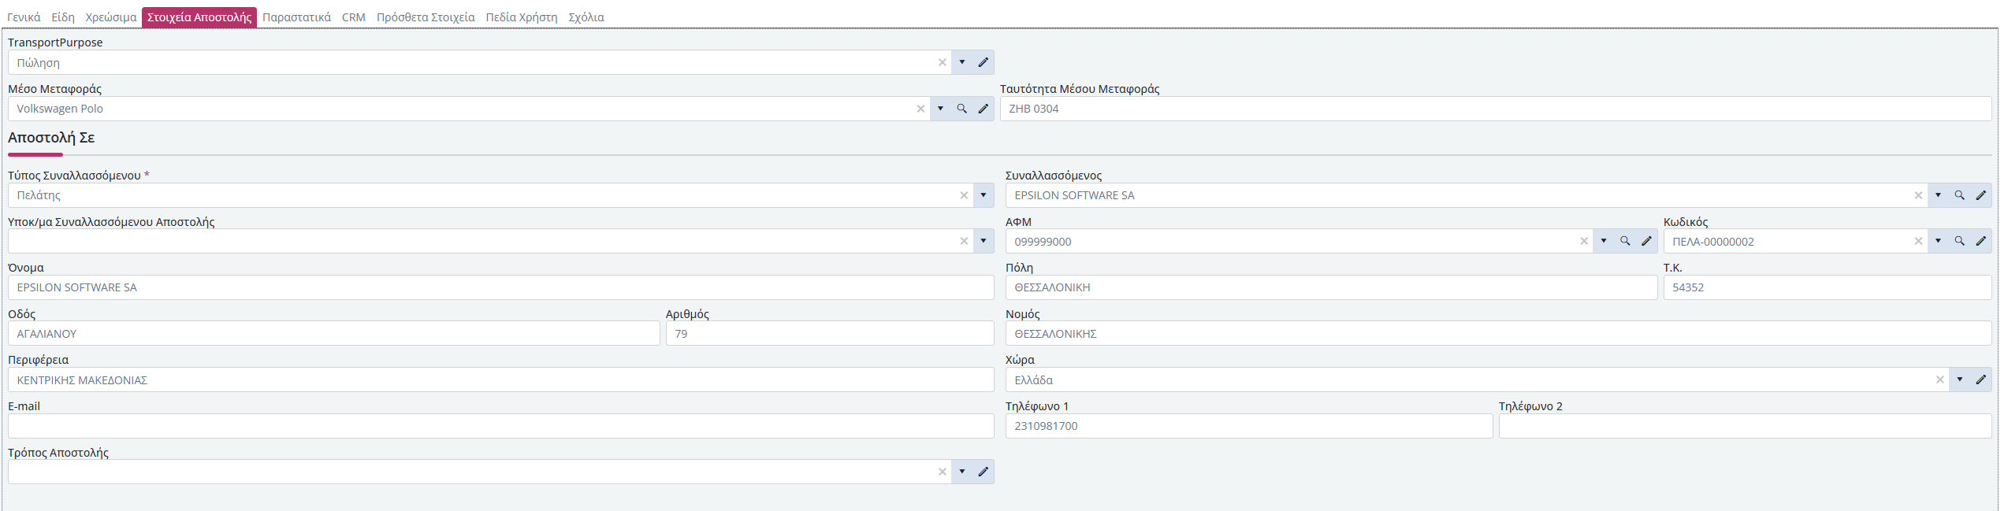Click the edit pencil in Κωδικός field
The image size is (2008, 511).
pyautogui.click(x=1980, y=241)
